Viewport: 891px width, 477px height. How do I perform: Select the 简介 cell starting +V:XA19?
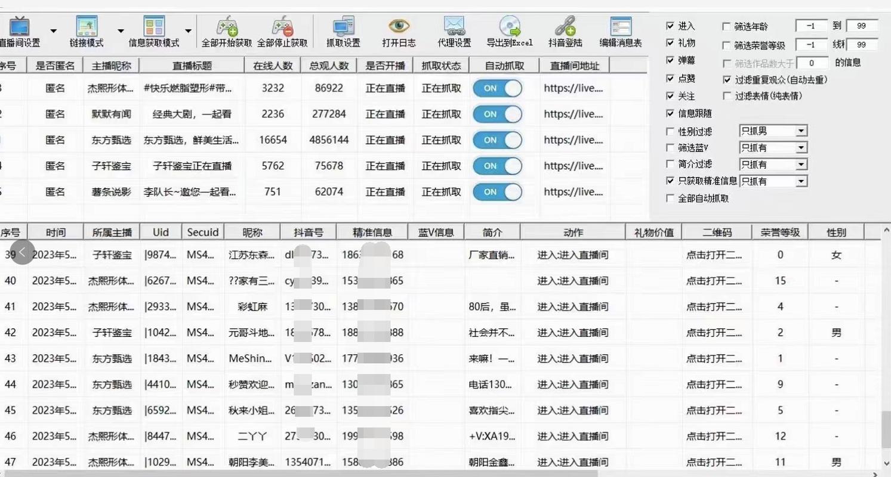[492, 436]
